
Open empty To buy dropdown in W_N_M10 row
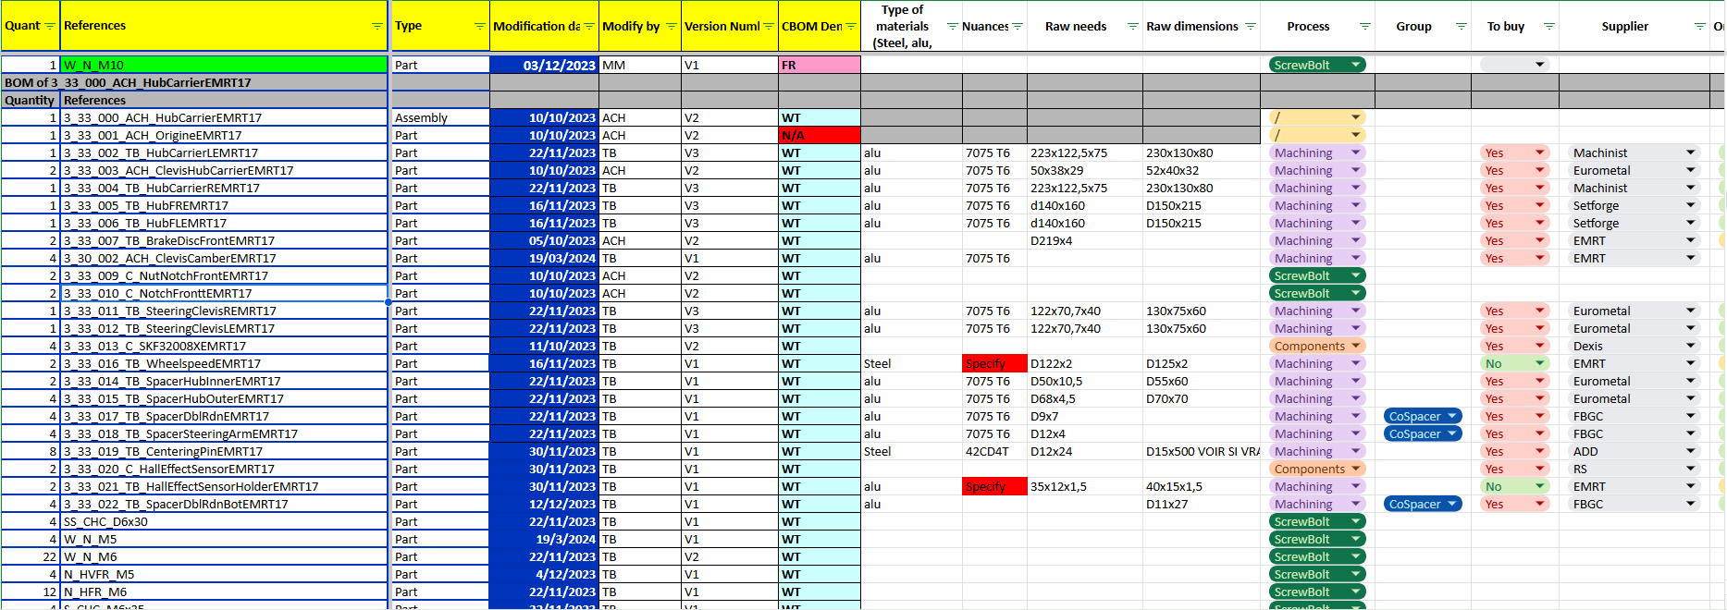(x=1539, y=65)
